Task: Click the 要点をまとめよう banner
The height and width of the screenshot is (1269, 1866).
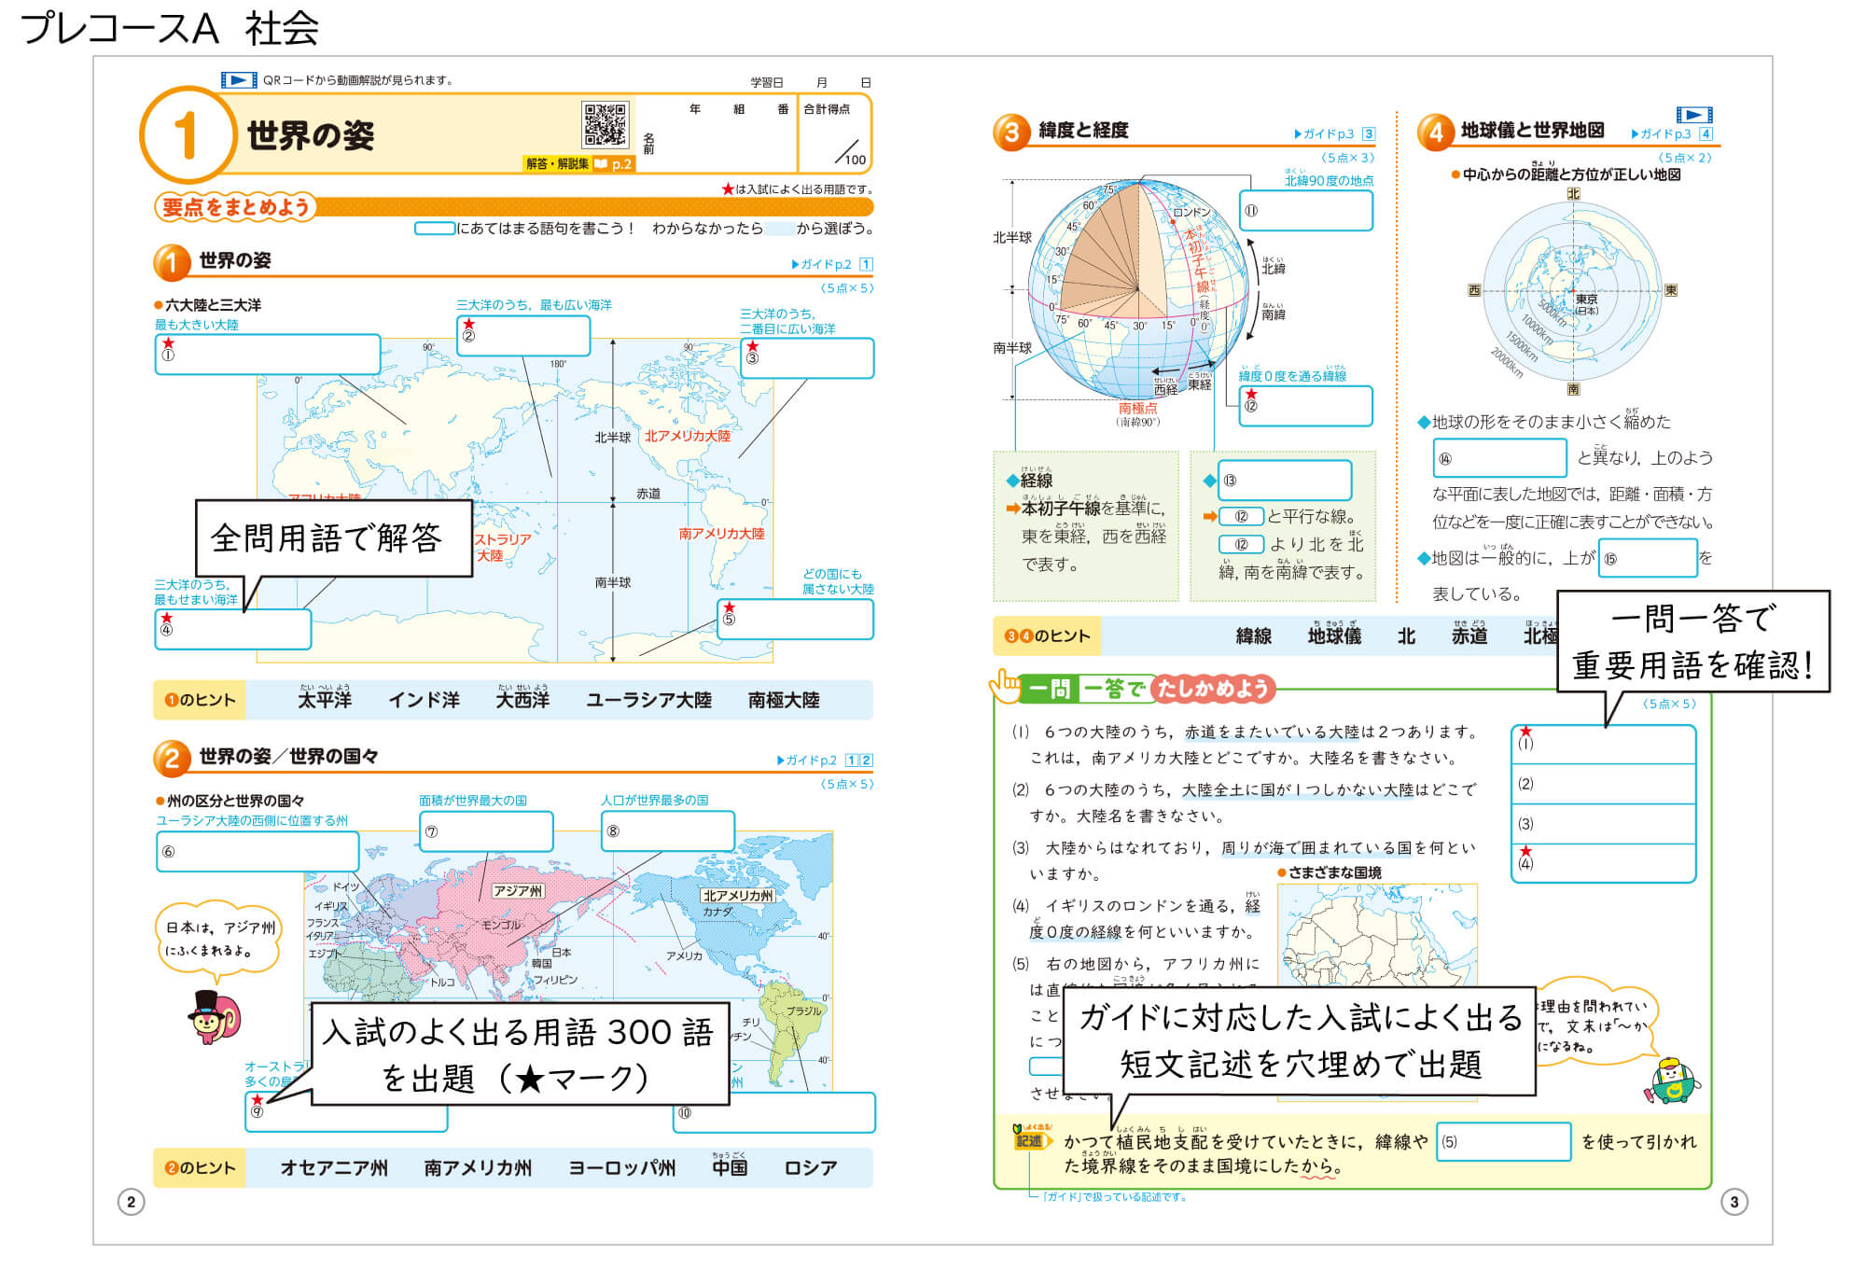Action: click(x=235, y=207)
